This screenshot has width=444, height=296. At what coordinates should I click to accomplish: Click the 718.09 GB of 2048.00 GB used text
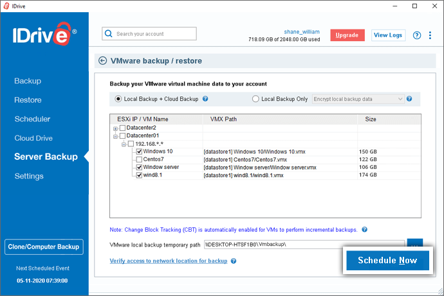[x=284, y=39]
